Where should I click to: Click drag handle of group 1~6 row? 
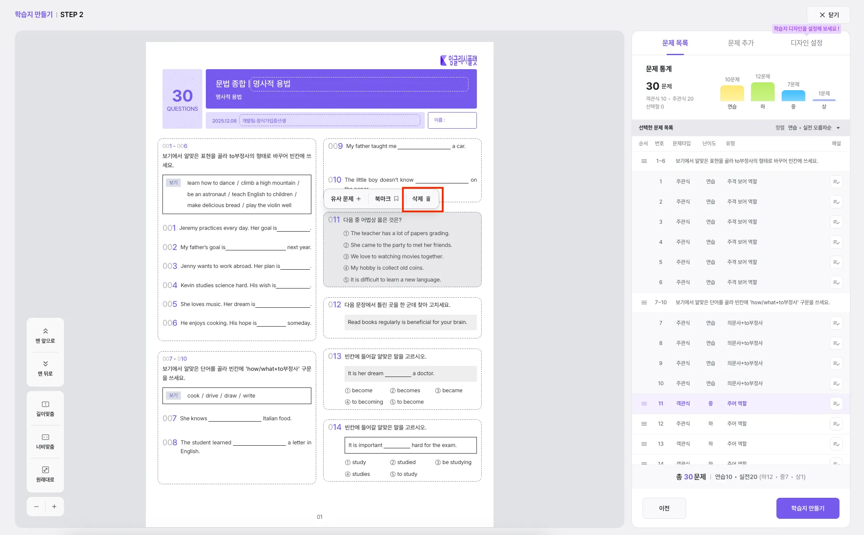(x=644, y=161)
